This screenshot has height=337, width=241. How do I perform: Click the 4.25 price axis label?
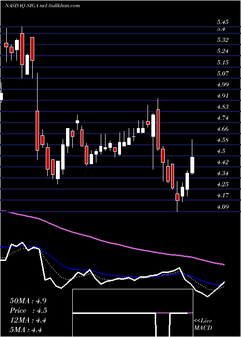click(223, 184)
